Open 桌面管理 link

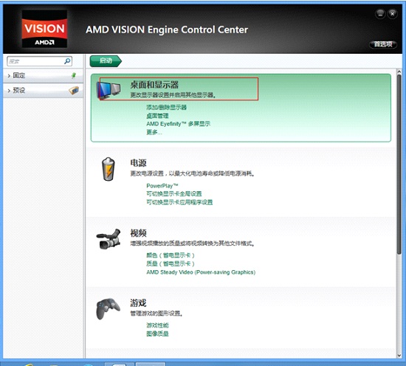157,115
